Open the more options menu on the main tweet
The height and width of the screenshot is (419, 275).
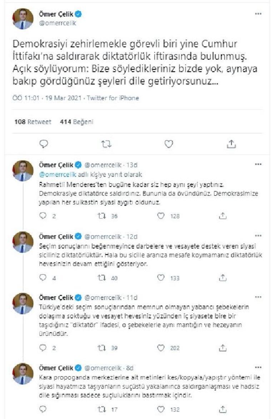point(257,13)
